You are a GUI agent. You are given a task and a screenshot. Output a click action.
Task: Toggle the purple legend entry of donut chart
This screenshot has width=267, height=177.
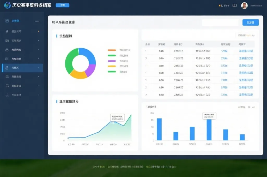[x=112, y=61]
